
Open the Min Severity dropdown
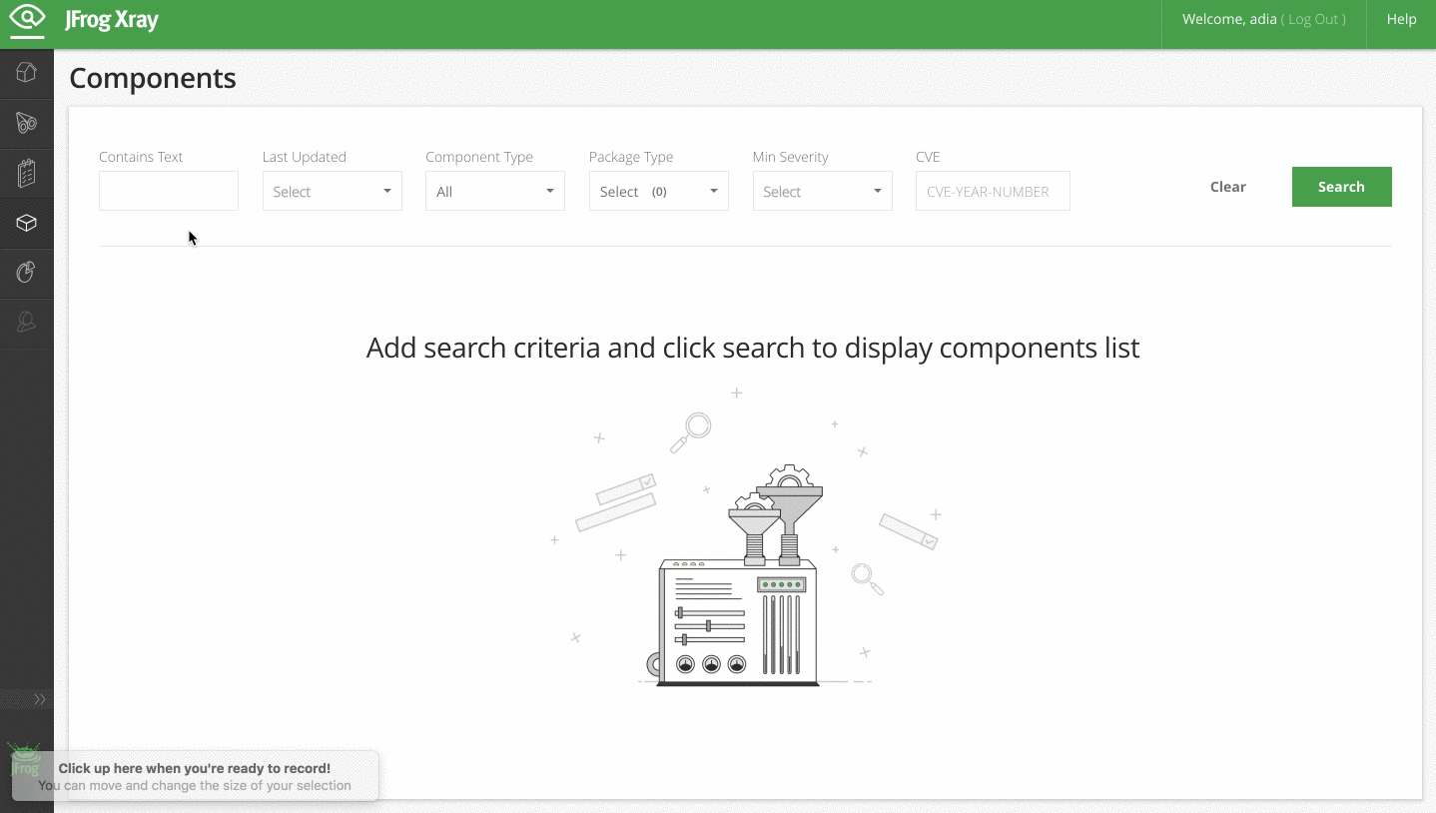click(x=822, y=191)
